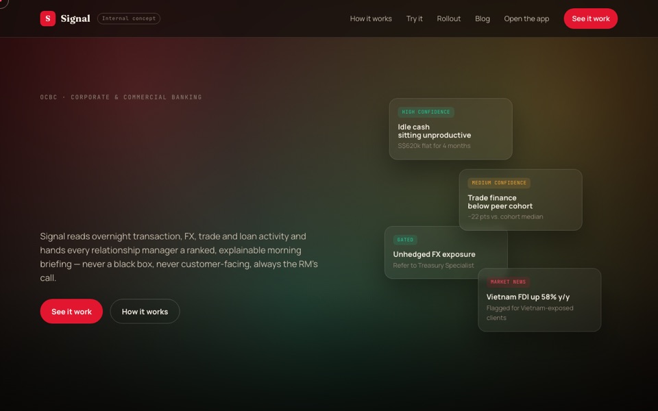Click the red Signal S logo icon
The image size is (658, 411).
[48, 18]
